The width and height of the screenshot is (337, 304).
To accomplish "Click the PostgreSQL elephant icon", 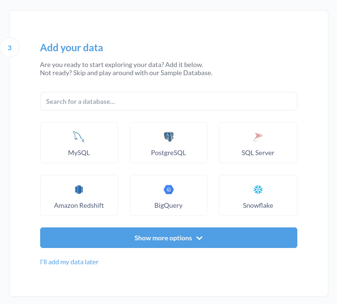I will point(169,137).
